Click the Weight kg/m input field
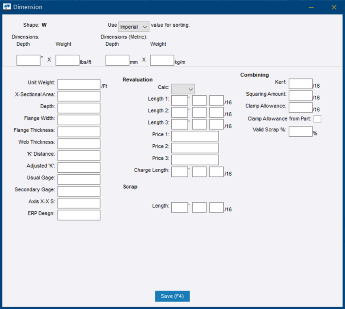Viewport: 345px width, 309px height. coord(162,60)
